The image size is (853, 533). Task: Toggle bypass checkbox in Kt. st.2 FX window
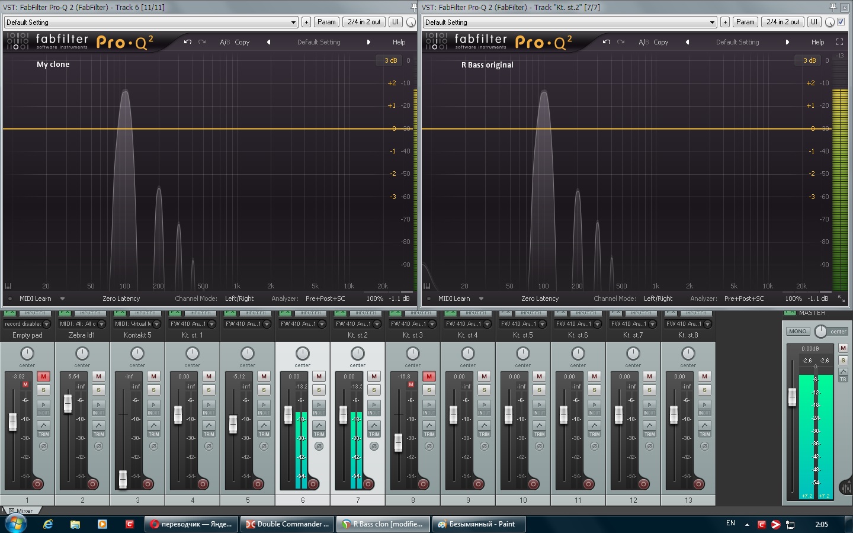[841, 22]
